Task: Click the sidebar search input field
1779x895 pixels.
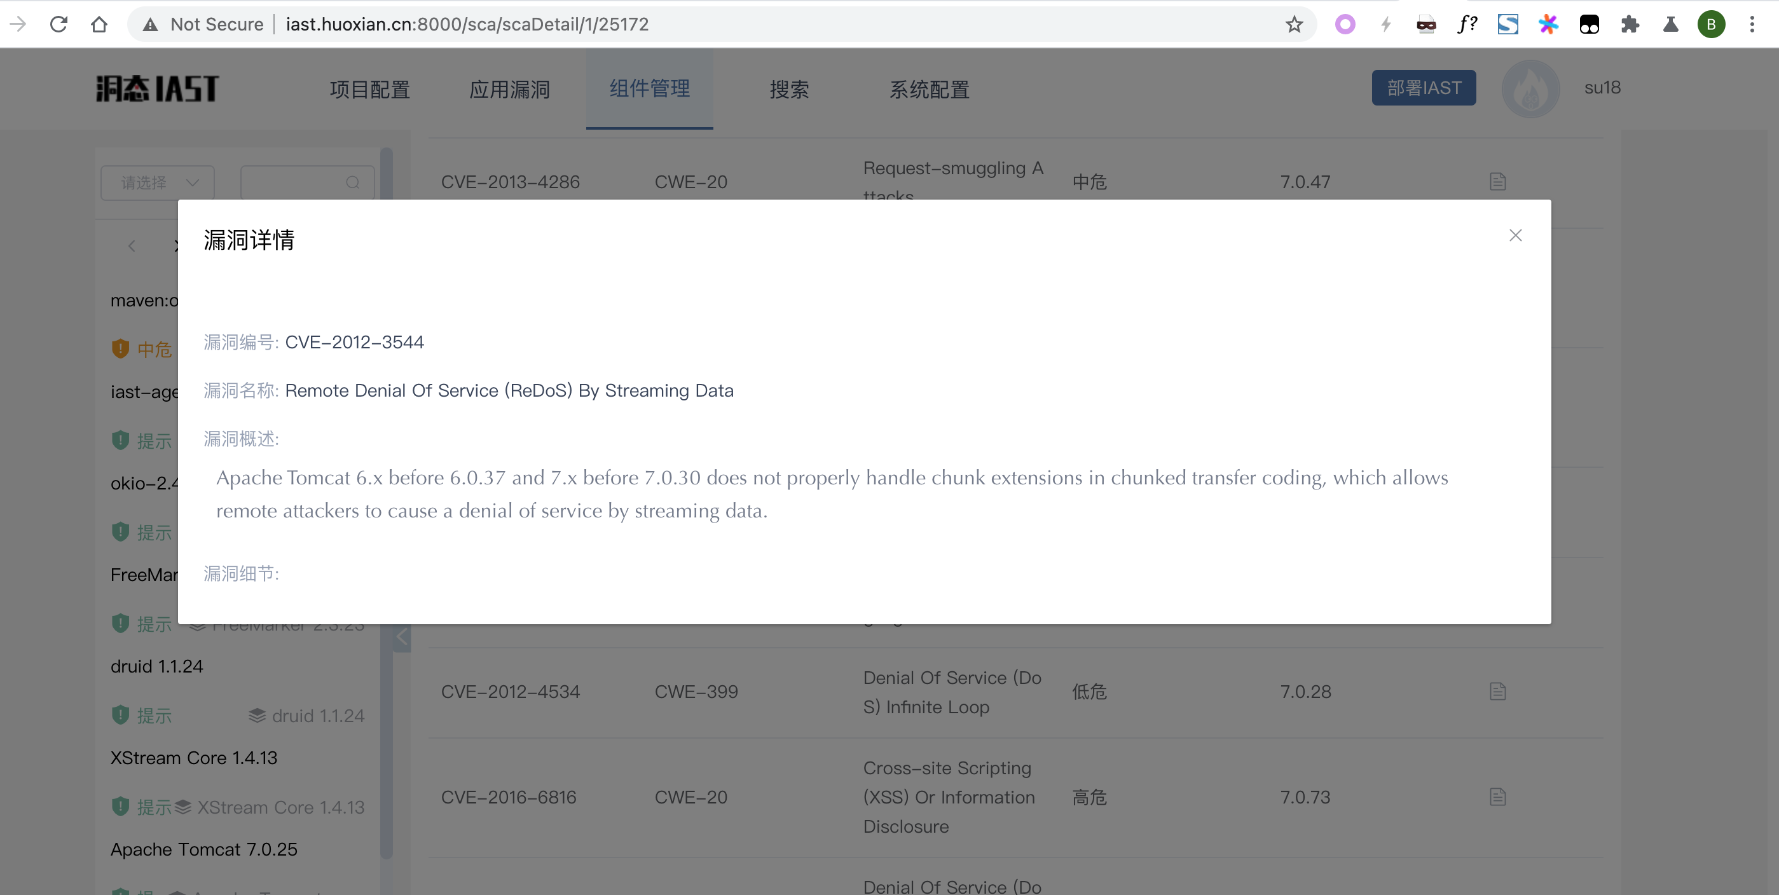Action: 297,182
